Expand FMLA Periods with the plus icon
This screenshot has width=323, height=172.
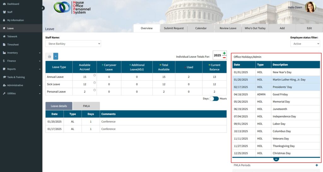tap(317, 165)
